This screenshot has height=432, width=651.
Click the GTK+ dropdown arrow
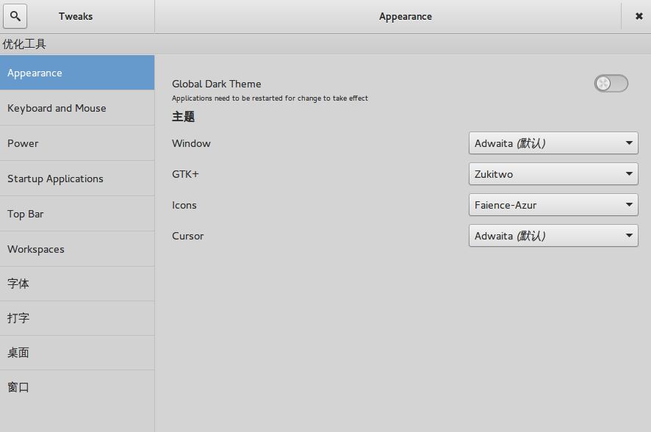(x=629, y=174)
